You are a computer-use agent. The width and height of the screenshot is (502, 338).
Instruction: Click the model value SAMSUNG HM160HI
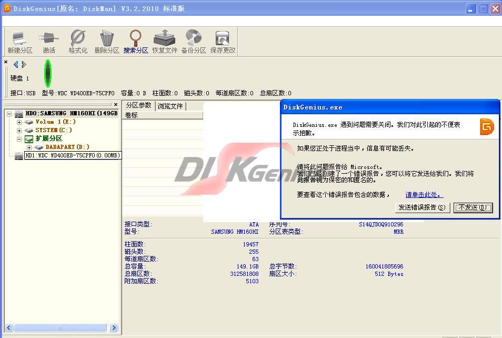(235, 232)
